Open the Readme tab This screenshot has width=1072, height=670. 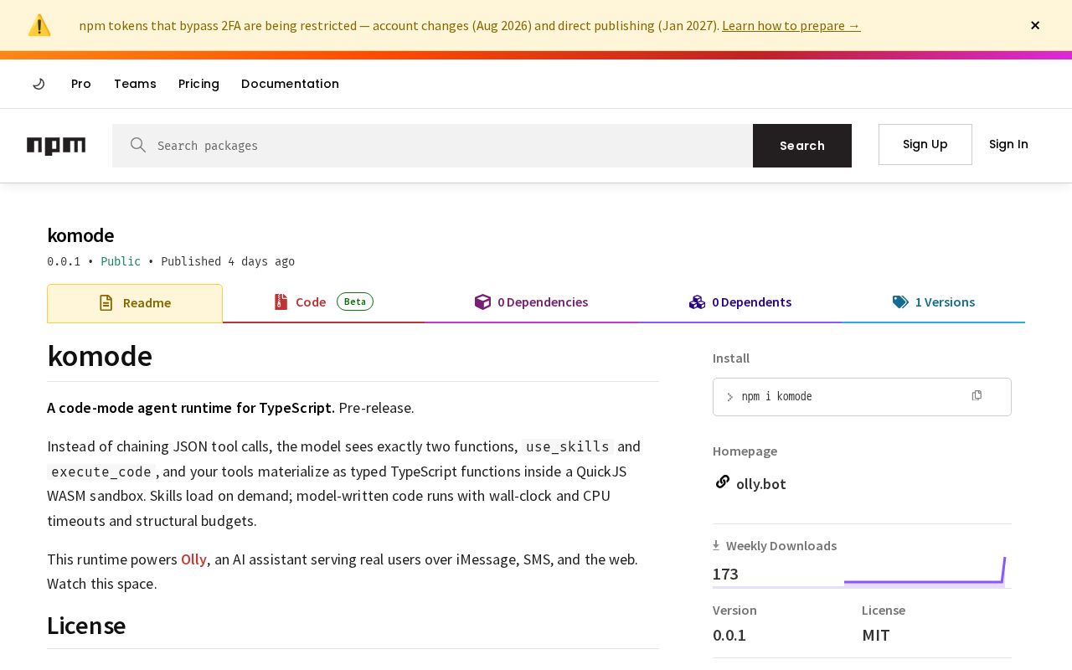point(135,303)
